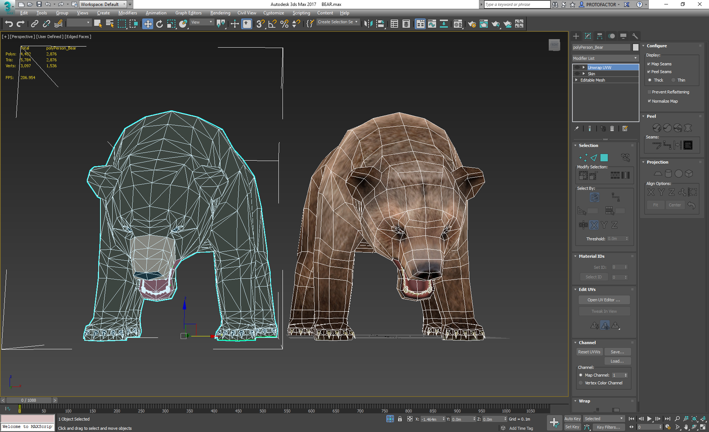Select the Thin seam display radio button
709x432 pixels.
(674, 80)
